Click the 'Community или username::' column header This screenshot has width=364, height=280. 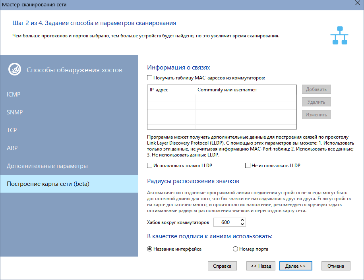[246, 90]
